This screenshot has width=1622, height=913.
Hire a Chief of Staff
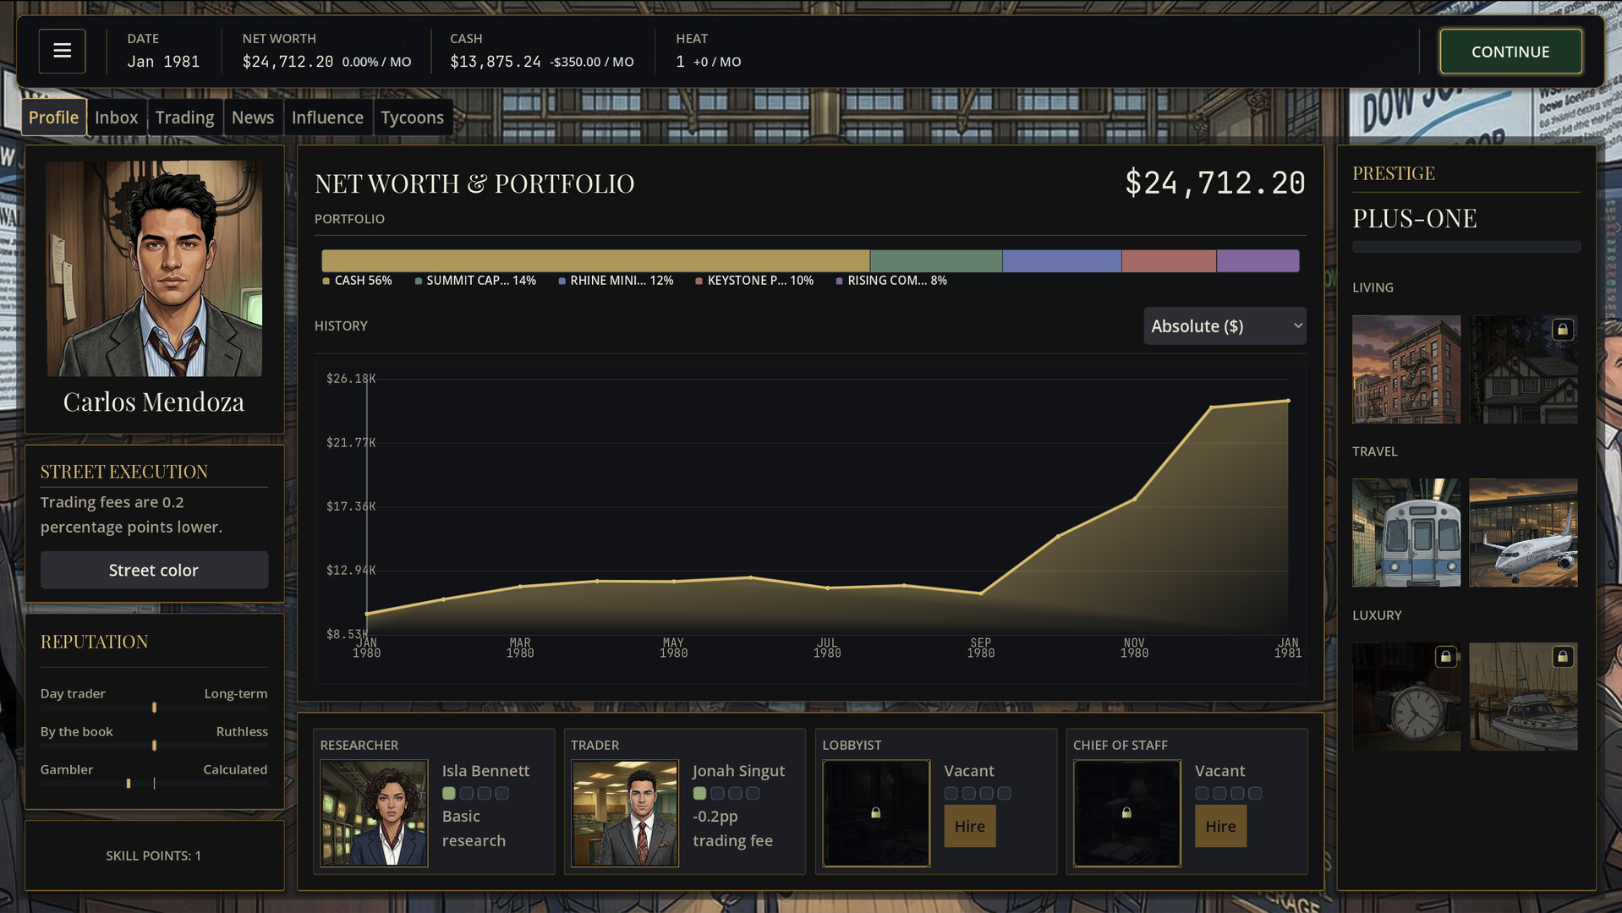[1219, 826]
